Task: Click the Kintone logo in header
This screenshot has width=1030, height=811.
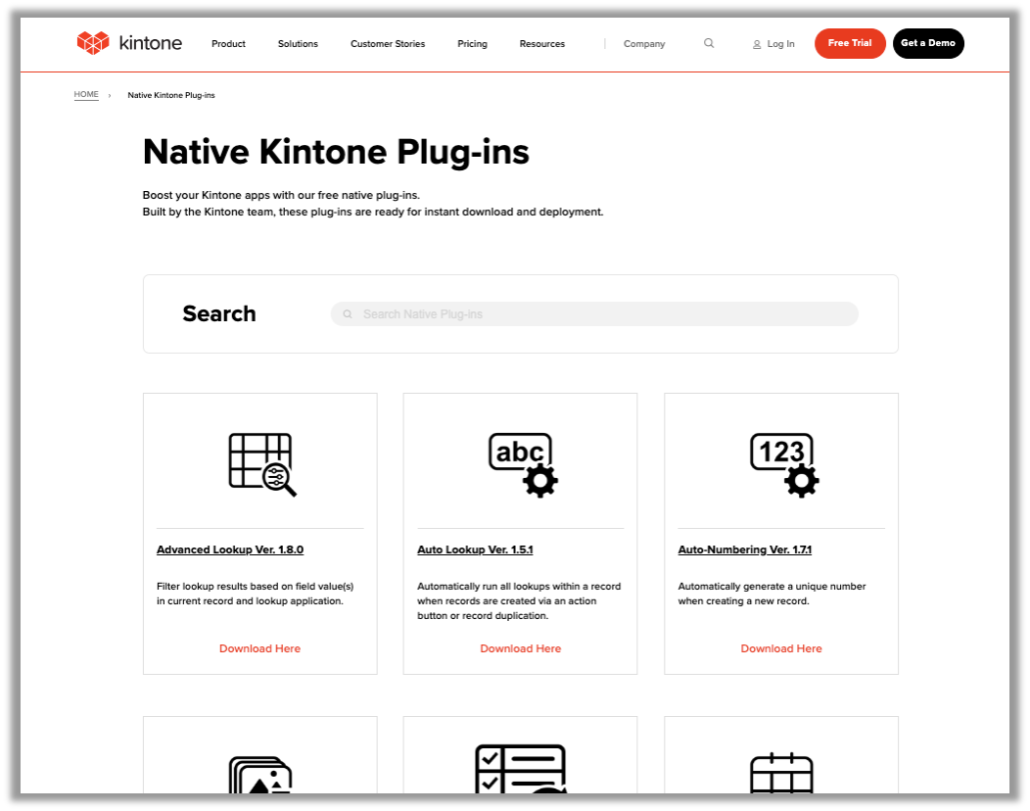Action: point(127,43)
